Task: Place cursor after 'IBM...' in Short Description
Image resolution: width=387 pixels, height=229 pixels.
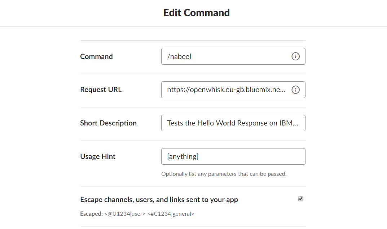Action: pyautogui.click(x=299, y=123)
